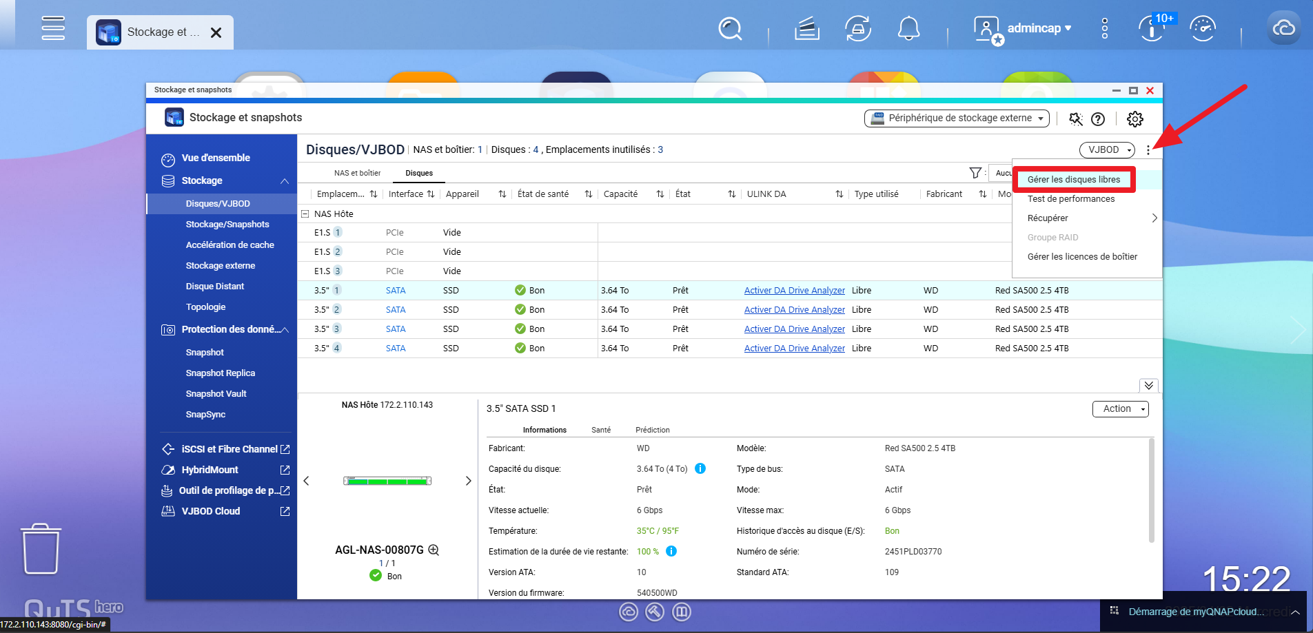Open the QTS main menu hamburger icon
This screenshot has height=633, width=1313.
[x=53, y=28]
